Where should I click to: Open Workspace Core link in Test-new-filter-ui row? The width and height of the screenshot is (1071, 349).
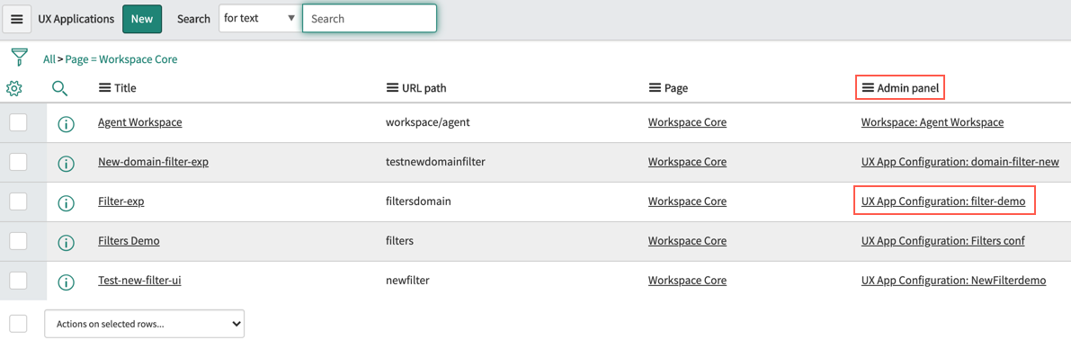click(687, 280)
